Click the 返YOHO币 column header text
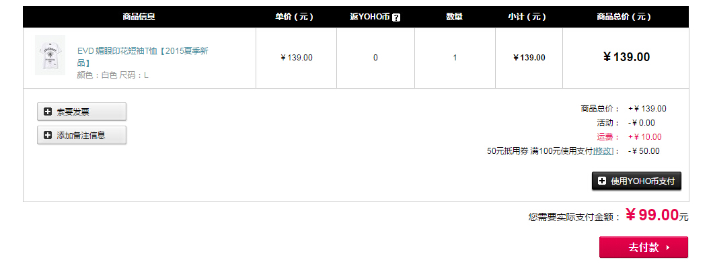713x270 pixels. tap(370, 17)
